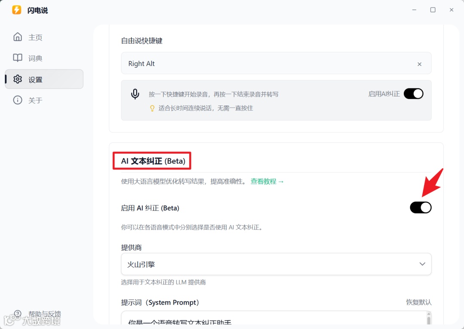Click the home icon in sidebar
This screenshot has height=329, width=464.
coord(18,37)
